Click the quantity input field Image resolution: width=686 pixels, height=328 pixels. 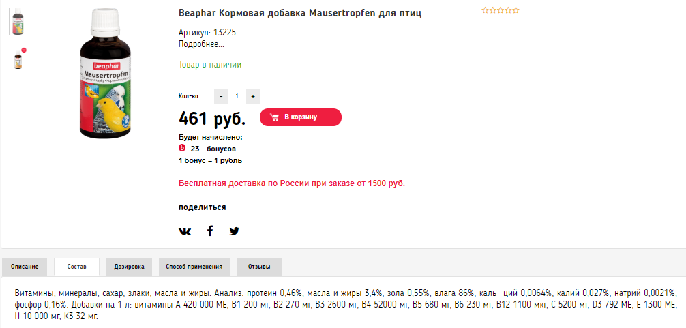[x=237, y=96]
